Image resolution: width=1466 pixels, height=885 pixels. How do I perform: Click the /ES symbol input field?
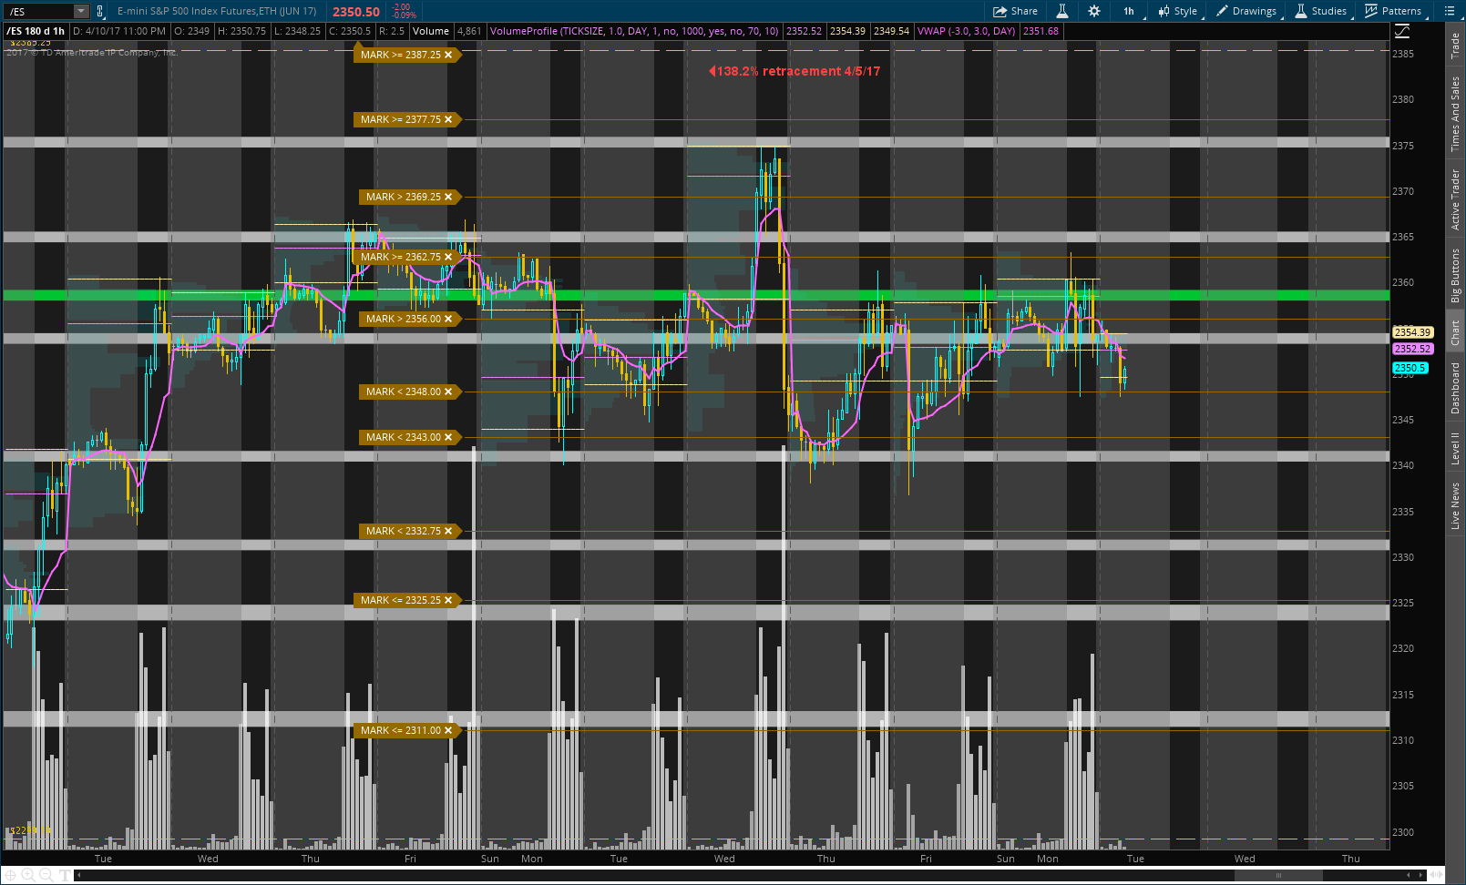(39, 11)
